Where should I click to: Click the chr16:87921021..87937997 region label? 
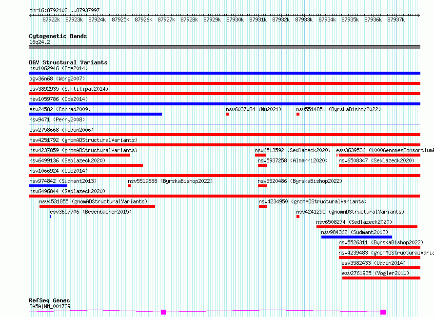coord(64,10)
